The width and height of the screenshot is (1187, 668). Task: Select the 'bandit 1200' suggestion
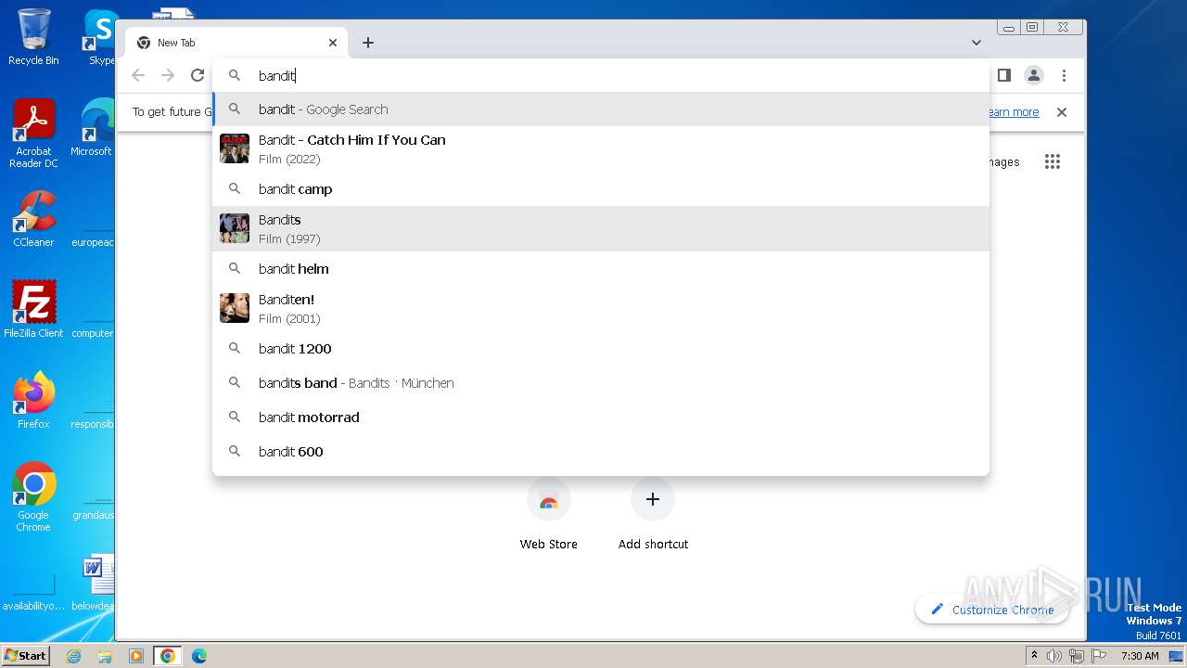[x=601, y=348]
